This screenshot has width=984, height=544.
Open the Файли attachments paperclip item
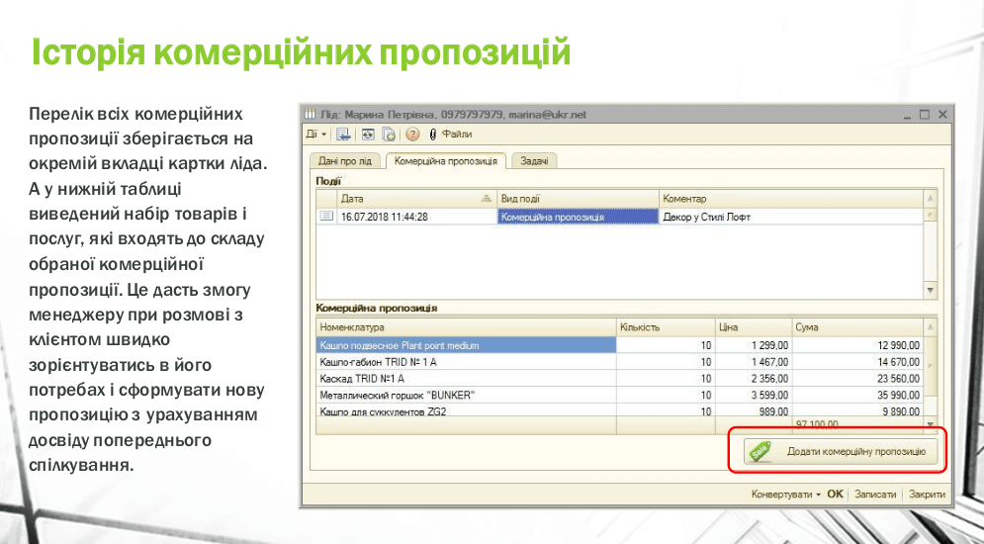point(450,135)
